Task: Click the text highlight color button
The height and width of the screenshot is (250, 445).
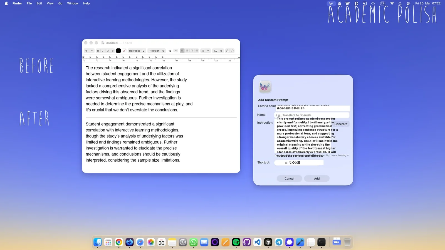Action: click(124, 51)
